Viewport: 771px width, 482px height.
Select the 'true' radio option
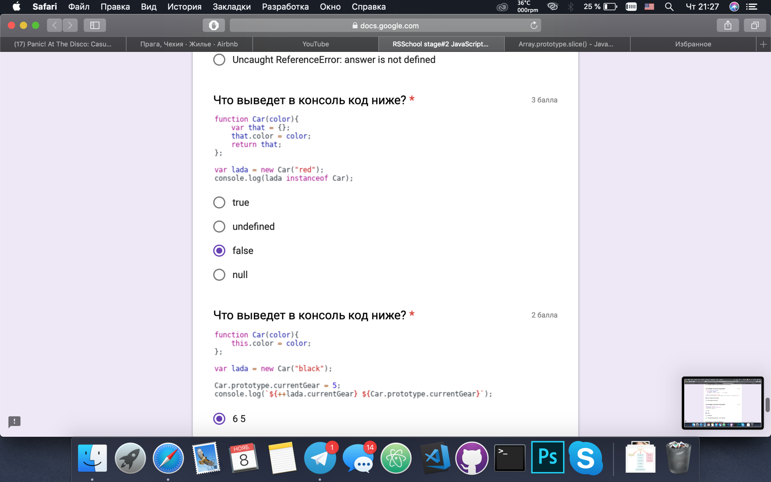219,202
